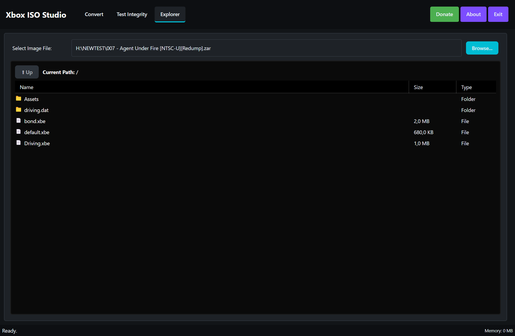The height and width of the screenshot is (336, 515).
Task: Click the bond.xbe file icon
Action: coord(18,121)
